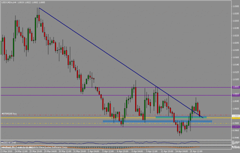Click the 1.0025 price axis label
This screenshot has width=240, height=153.
(x=236, y=109)
